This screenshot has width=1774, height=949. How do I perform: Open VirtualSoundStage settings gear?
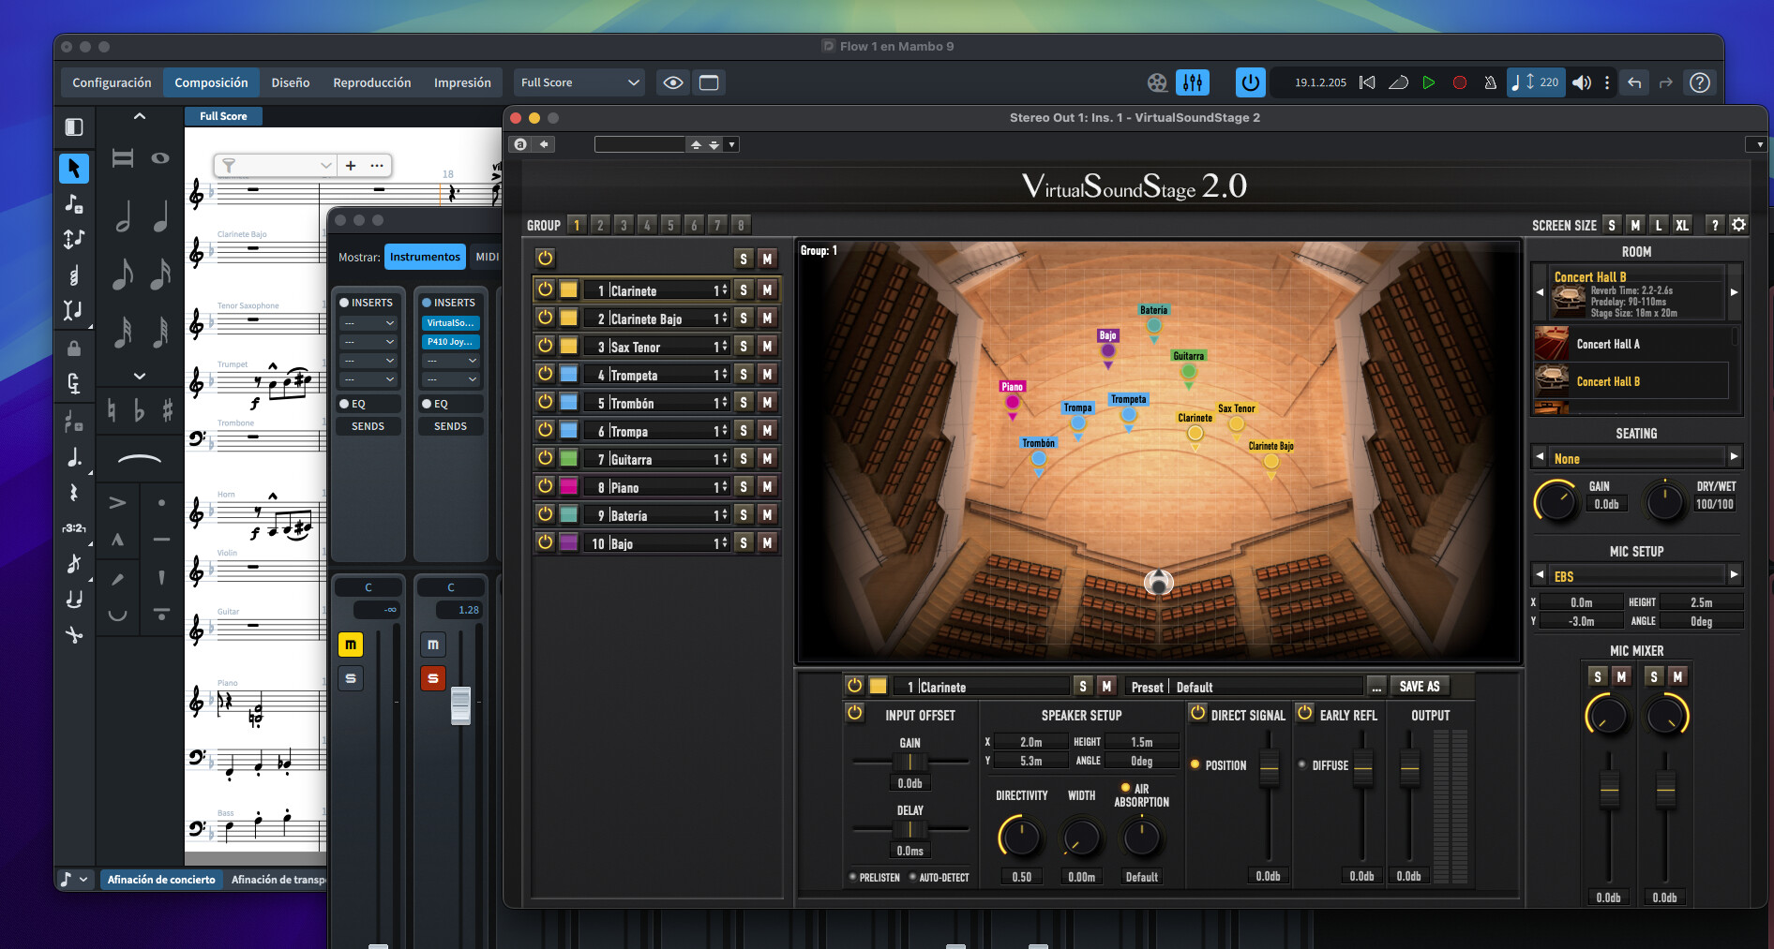(1738, 225)
